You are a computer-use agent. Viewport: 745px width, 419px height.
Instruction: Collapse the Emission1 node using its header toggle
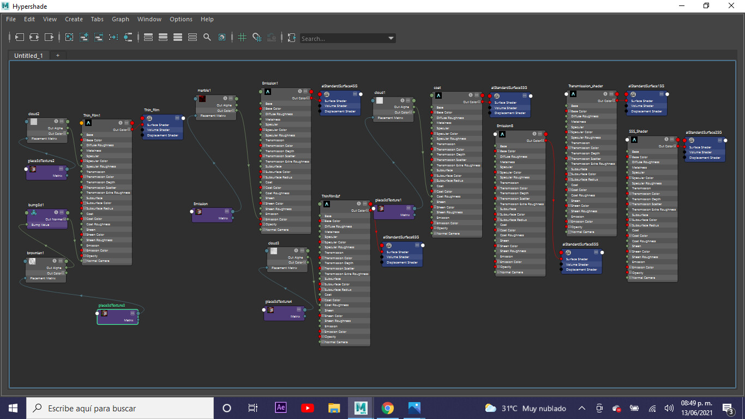pyautogui.click(x=305, y=91)
